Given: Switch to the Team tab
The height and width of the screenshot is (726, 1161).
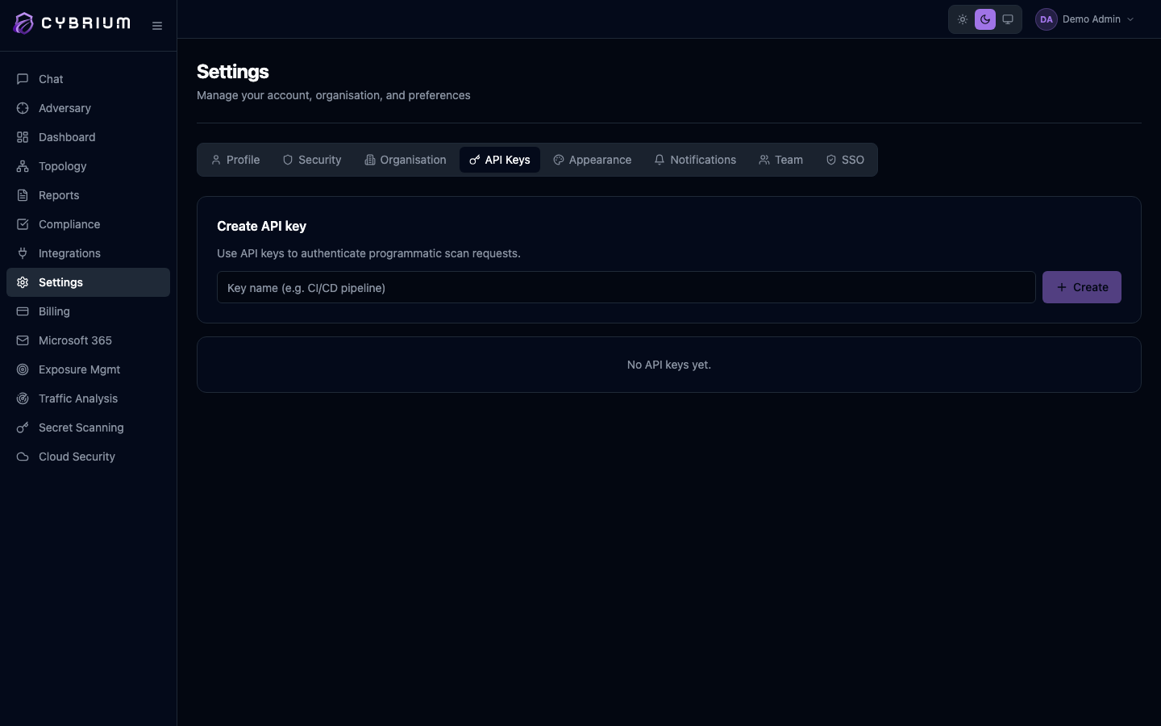Looking at the screenshot, I should pos(781,160).
